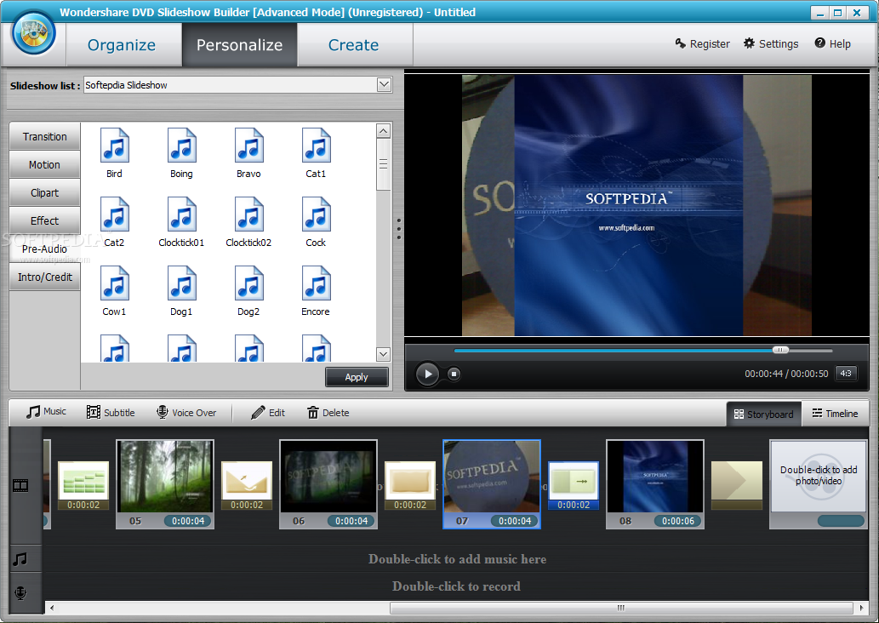Select the arrow transition after slide 08
Screen dimensions: 879x623
pyautogui.click(x=737, y=486)
